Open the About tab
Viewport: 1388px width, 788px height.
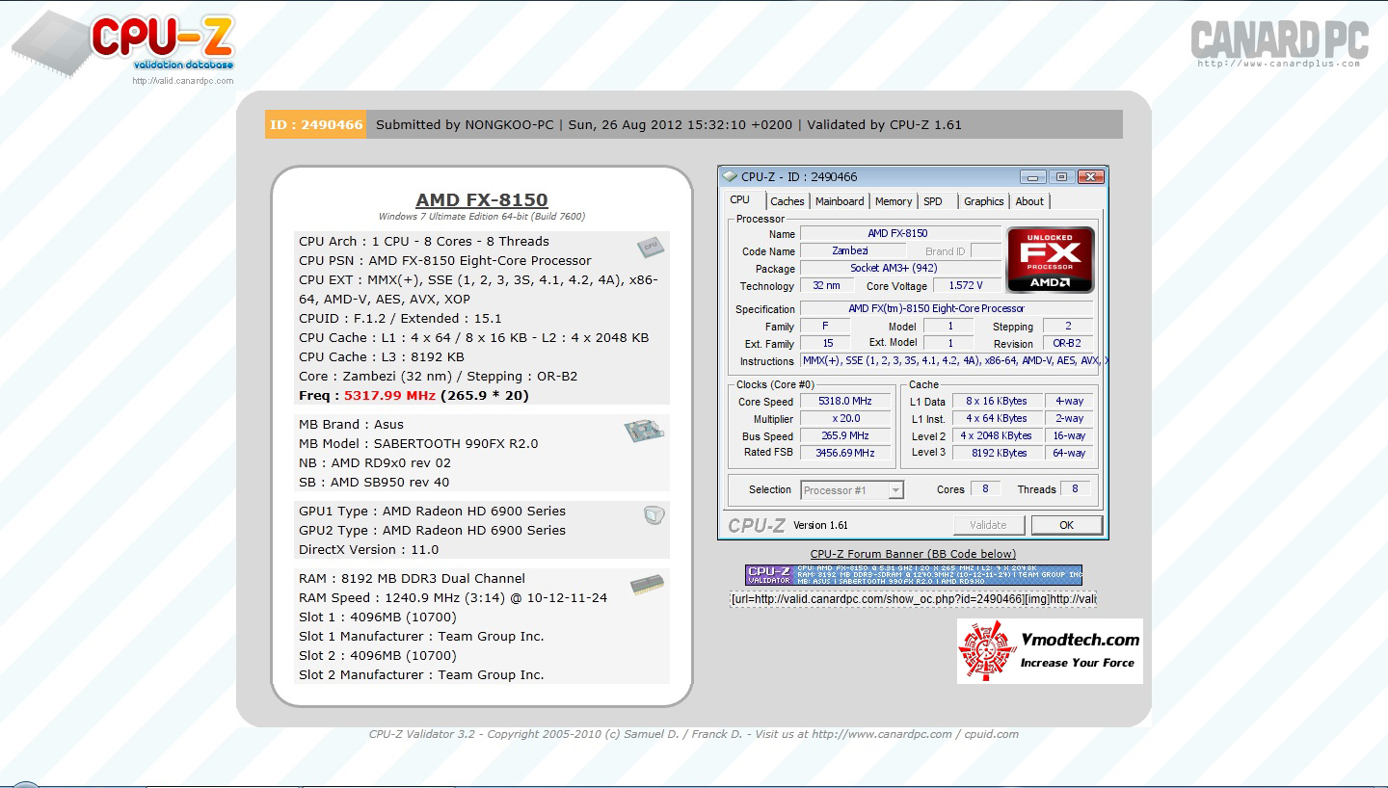pos(1029,201)
